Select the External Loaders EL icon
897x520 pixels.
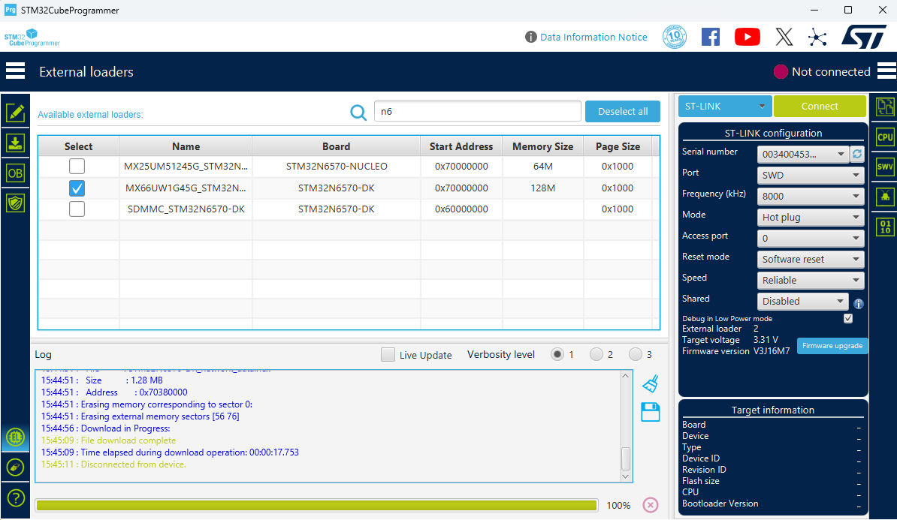tap(16, 436)
